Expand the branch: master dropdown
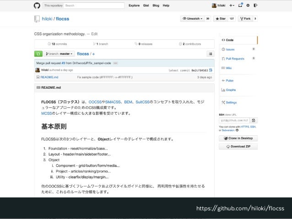Viewport: 292px width, 219px height. tap(59, 54)
